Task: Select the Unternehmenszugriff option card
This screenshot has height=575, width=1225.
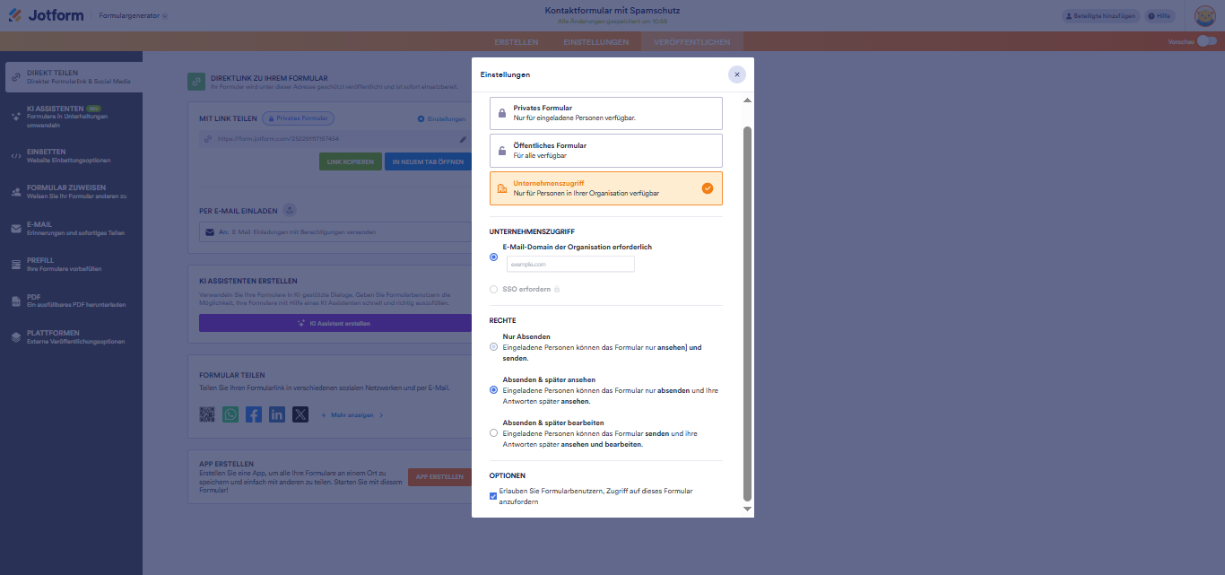Action: coord(606,188)
